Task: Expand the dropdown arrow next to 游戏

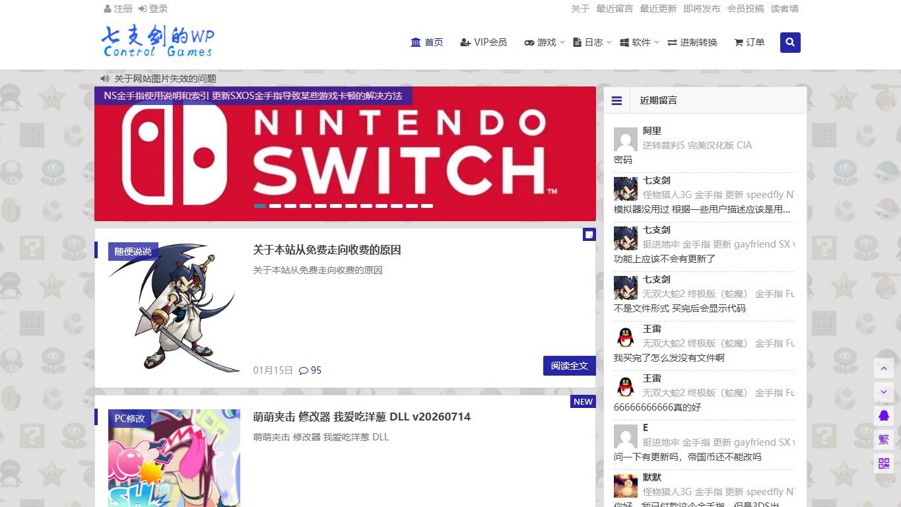Action: pyautogui.click(x=562, y=43)
